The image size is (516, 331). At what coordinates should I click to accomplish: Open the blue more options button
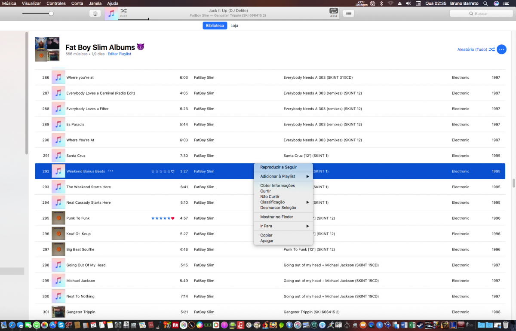tap(501, 49)
